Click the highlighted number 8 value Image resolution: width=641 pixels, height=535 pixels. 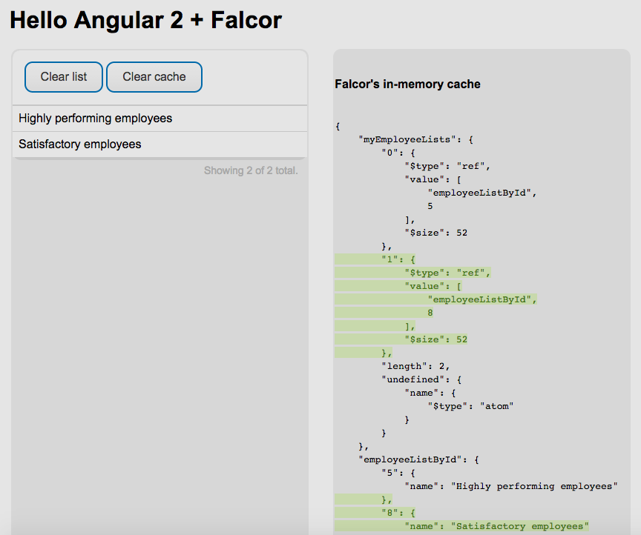[430, 313]
